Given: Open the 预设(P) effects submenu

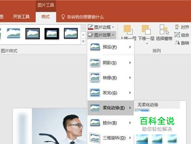Looking at the screenshot, I should 110,47.
